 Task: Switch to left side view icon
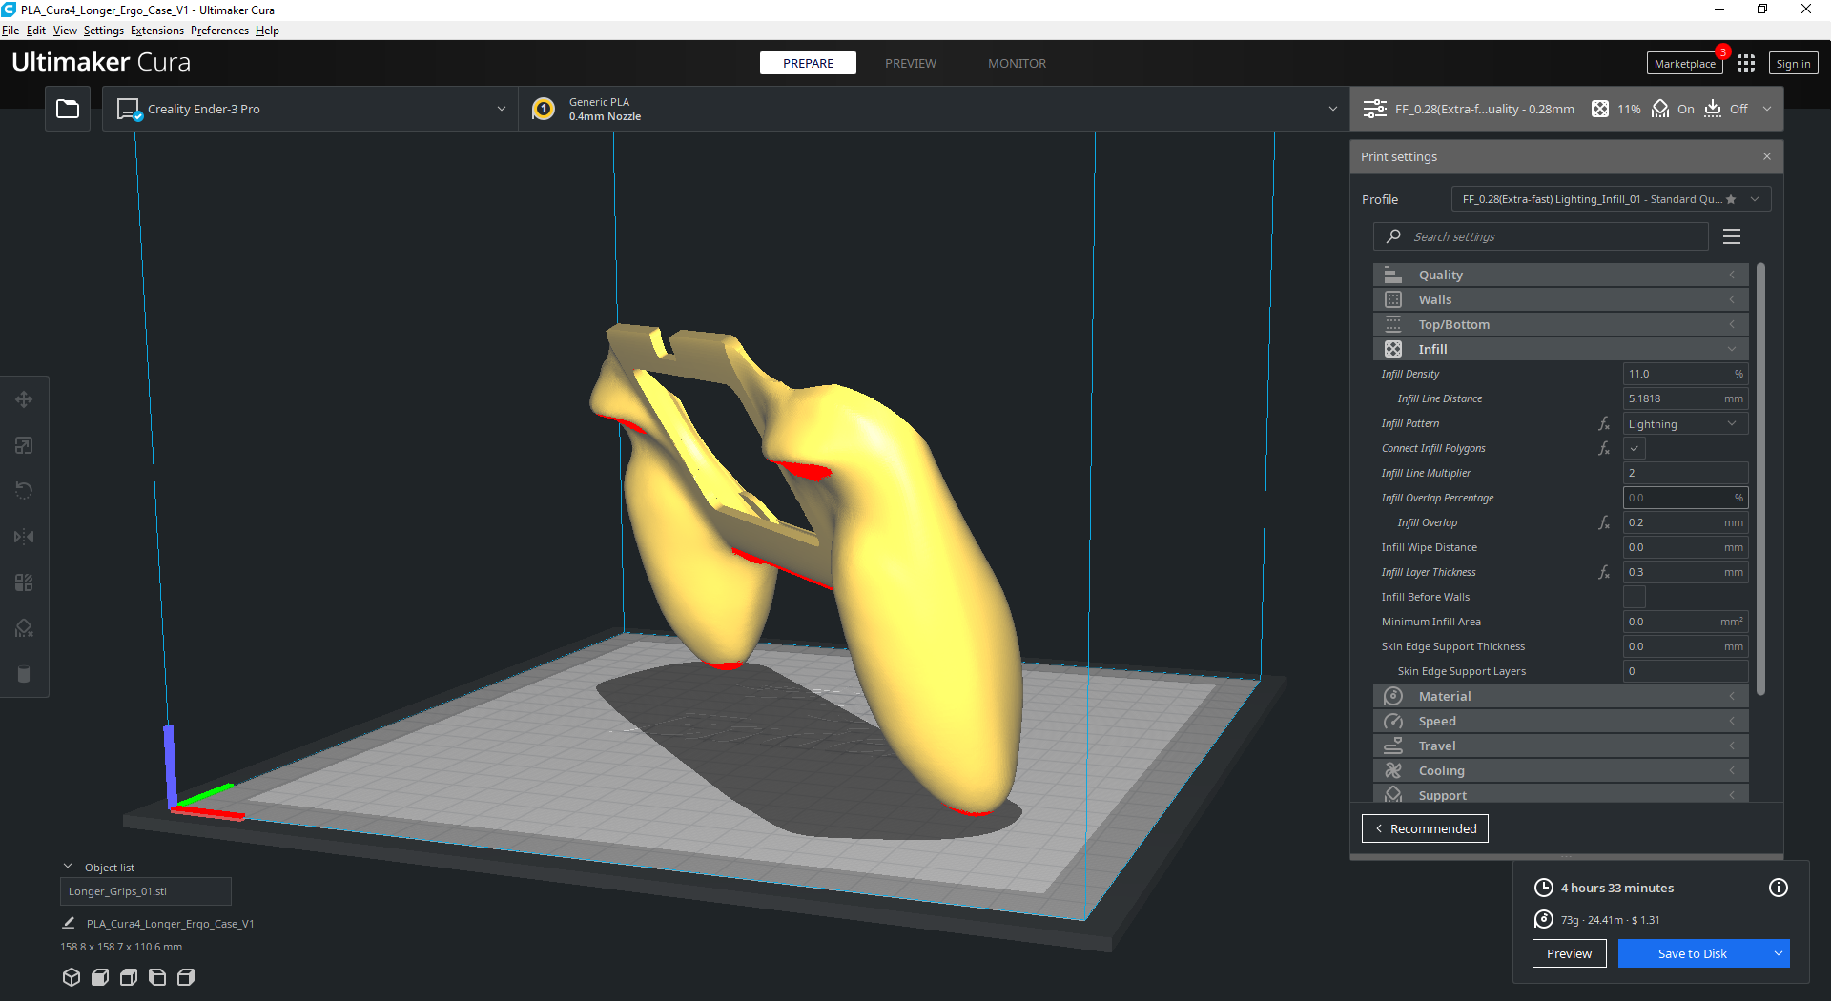coord(157,977)
